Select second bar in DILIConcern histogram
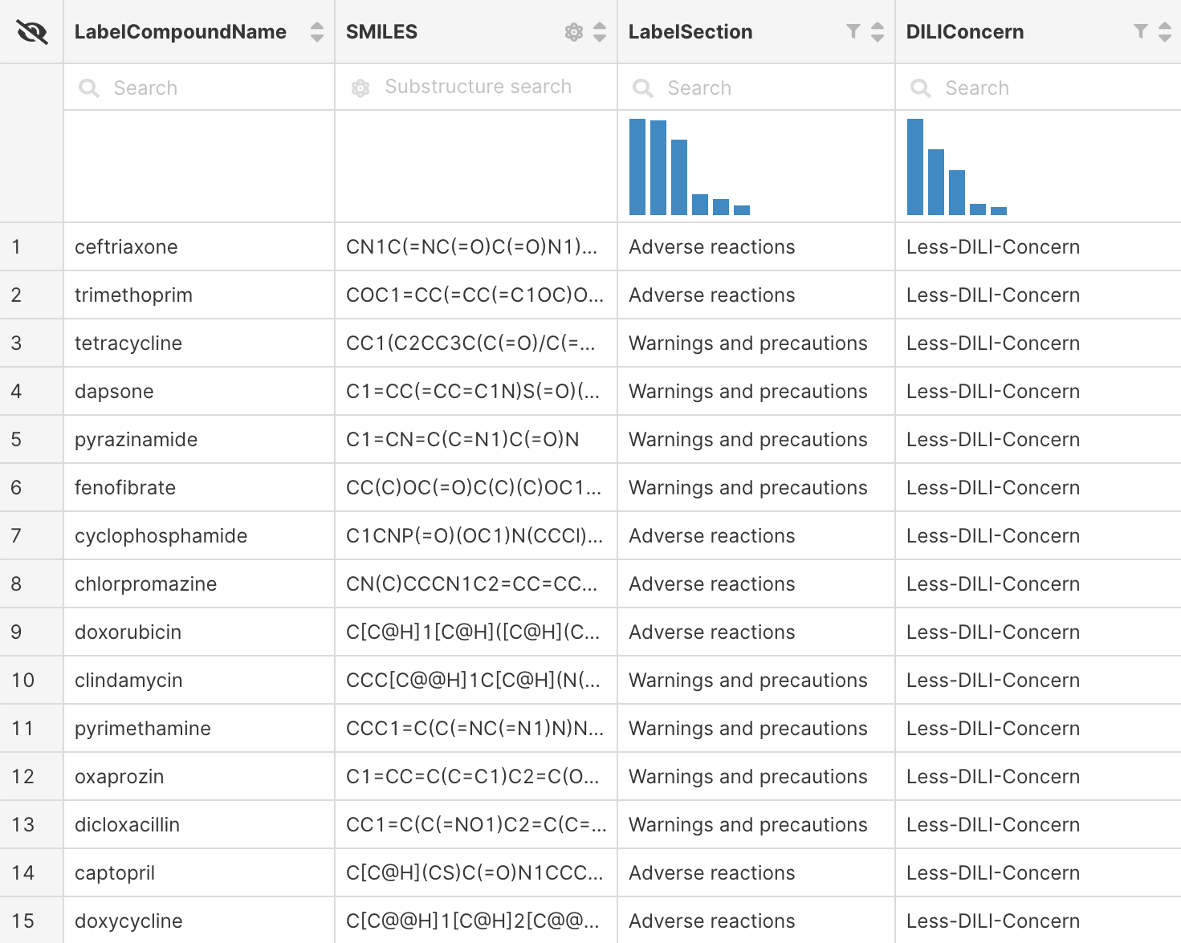The width and height of the screenshot is (1181, 943). point(936,182)
